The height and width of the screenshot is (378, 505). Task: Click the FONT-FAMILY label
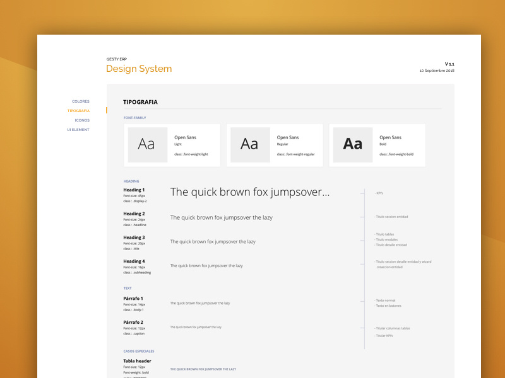click(x=134, y=118)
